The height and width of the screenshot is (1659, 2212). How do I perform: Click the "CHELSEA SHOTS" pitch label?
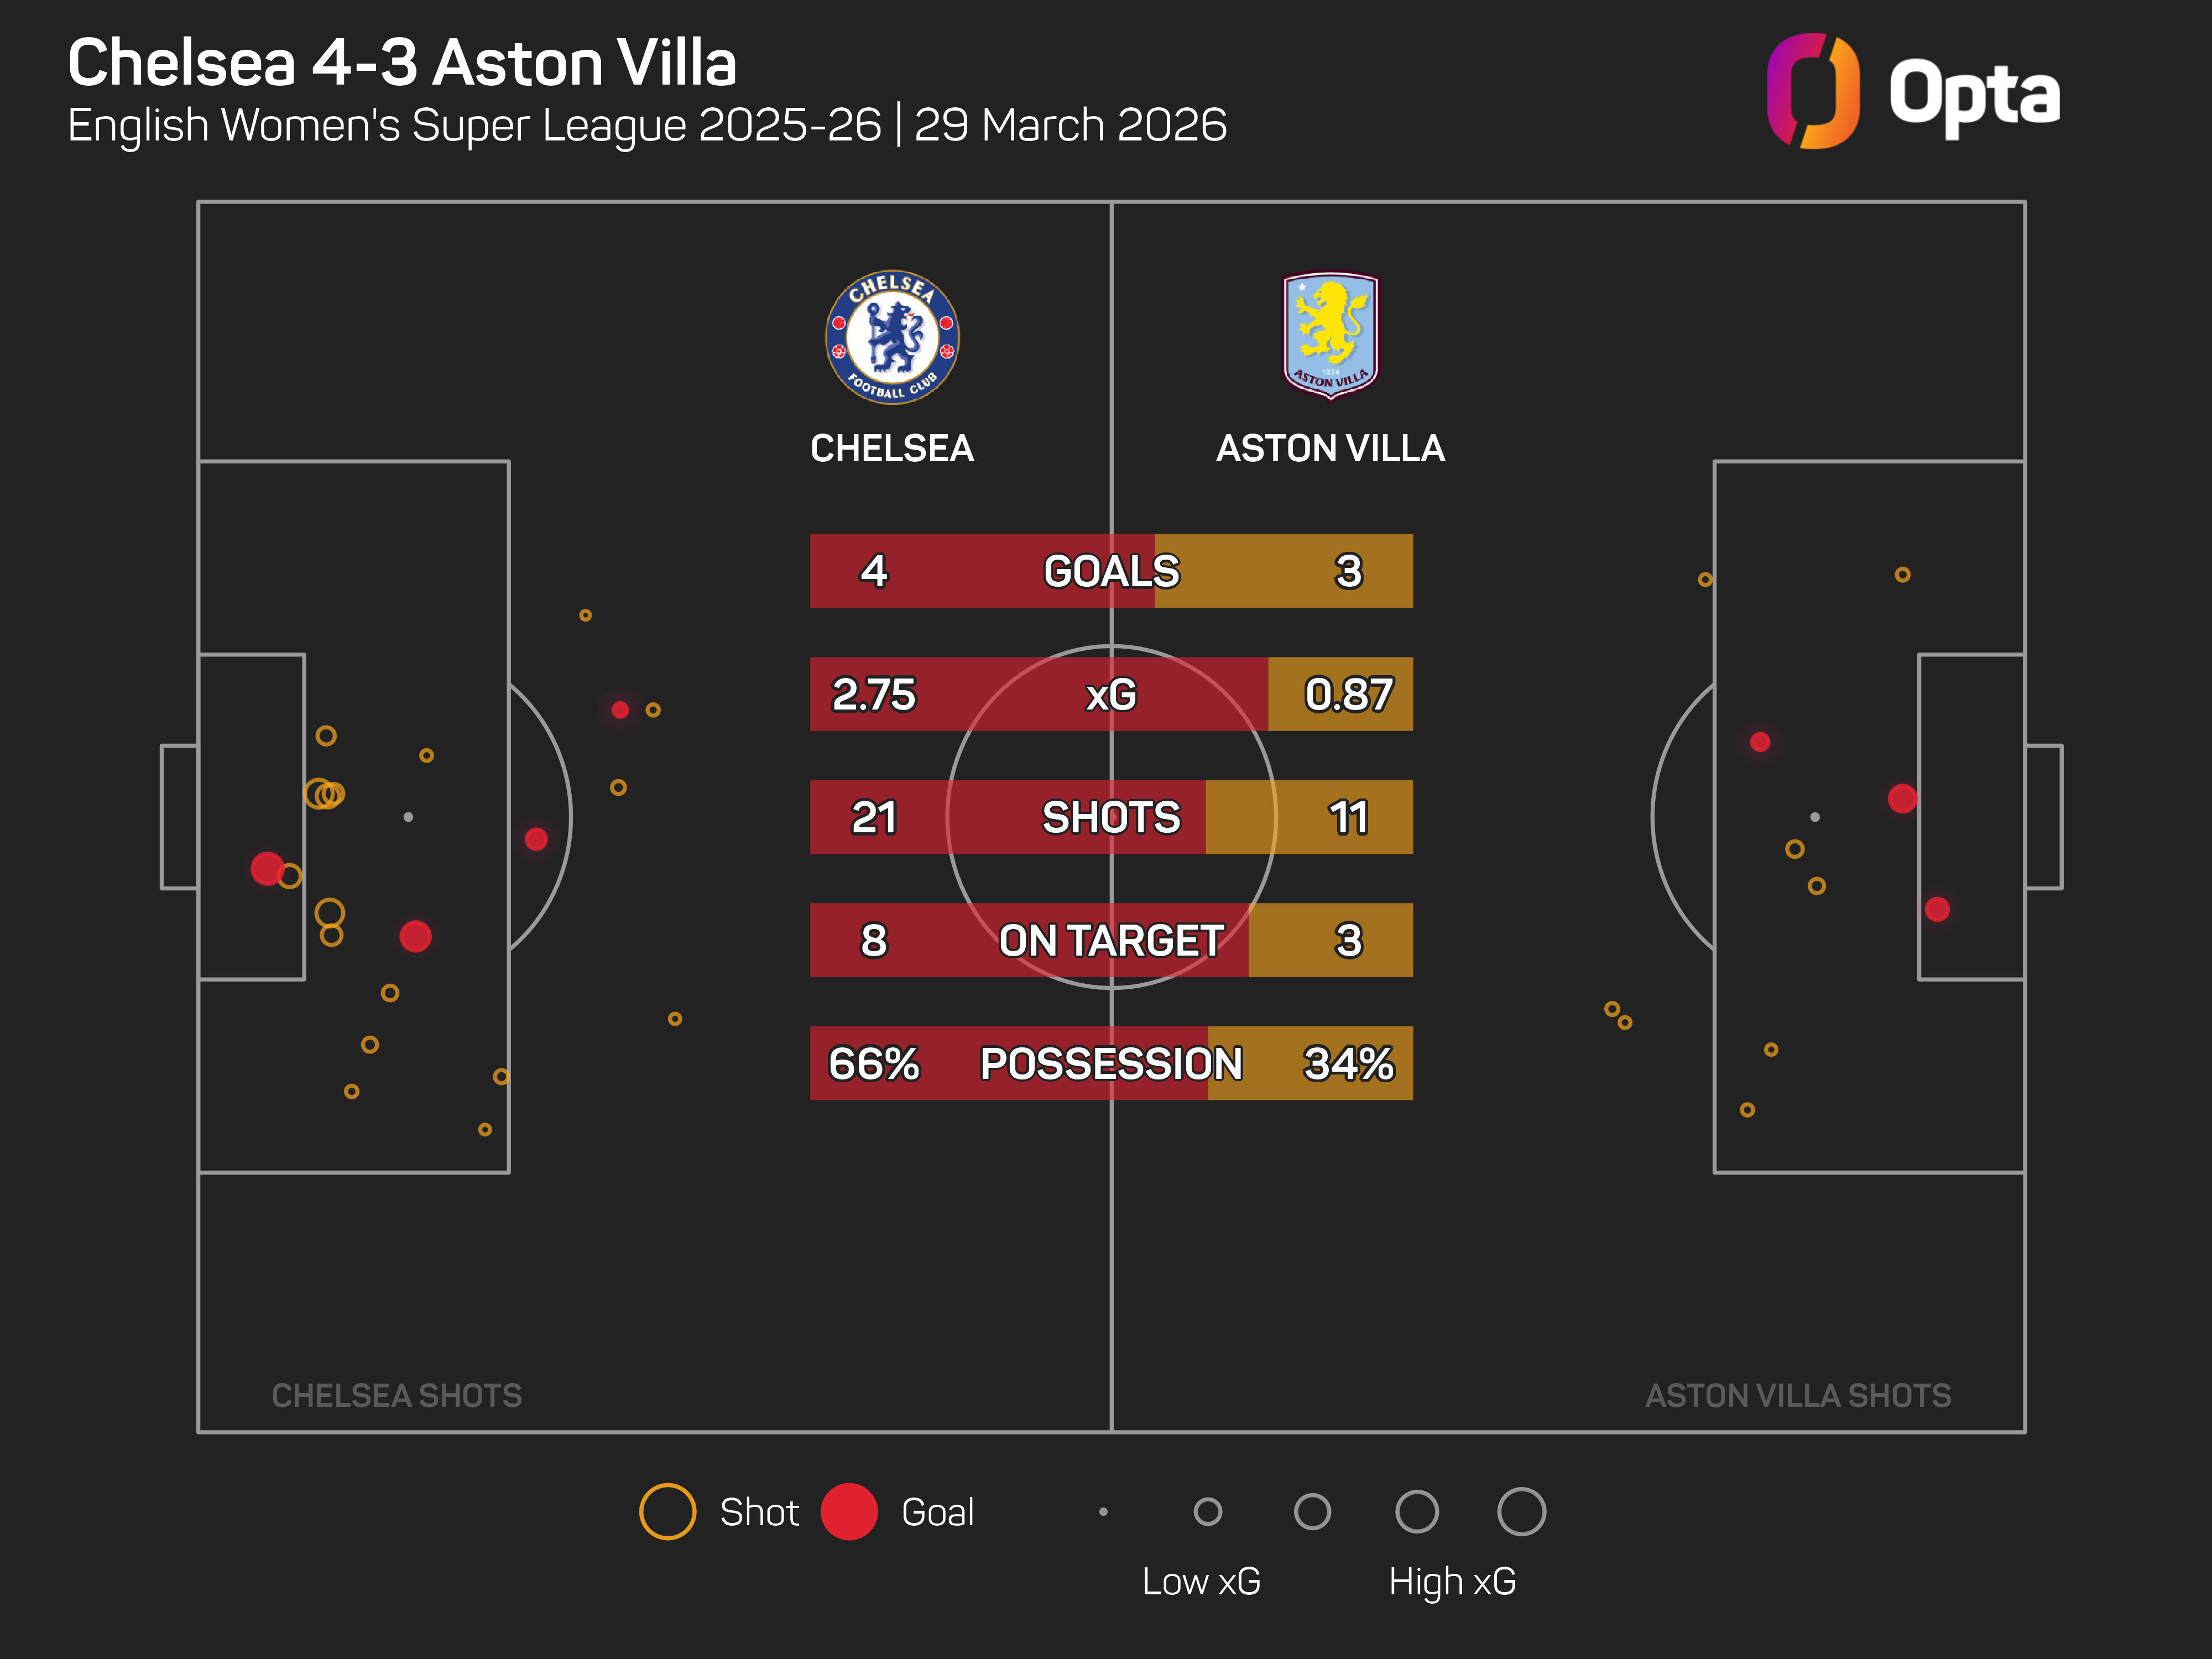(396, 1395)
